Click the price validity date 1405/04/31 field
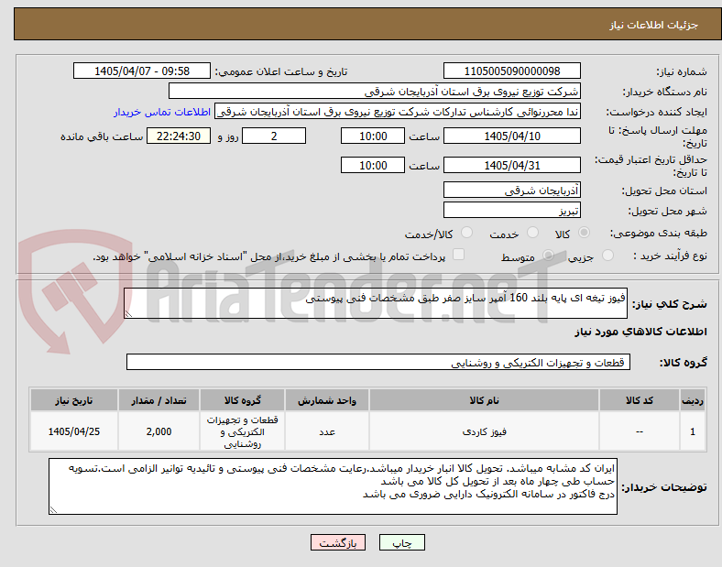 (511, 165)
